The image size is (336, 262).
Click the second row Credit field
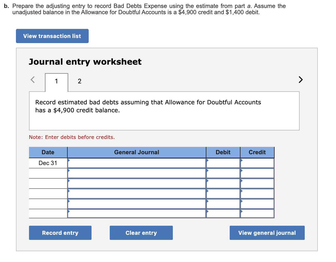pos(257,173)
